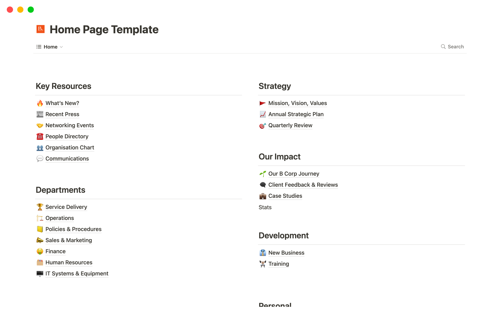This screenshot has width=500, height=312.
Task: Click the red flag icon beside Mission, Vision, Values
Action: (262, 103)
